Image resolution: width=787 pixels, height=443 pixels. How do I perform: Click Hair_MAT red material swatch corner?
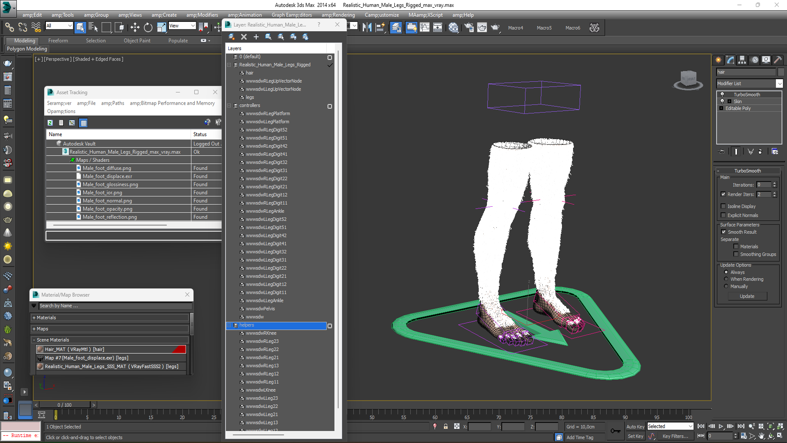(180, 349)
